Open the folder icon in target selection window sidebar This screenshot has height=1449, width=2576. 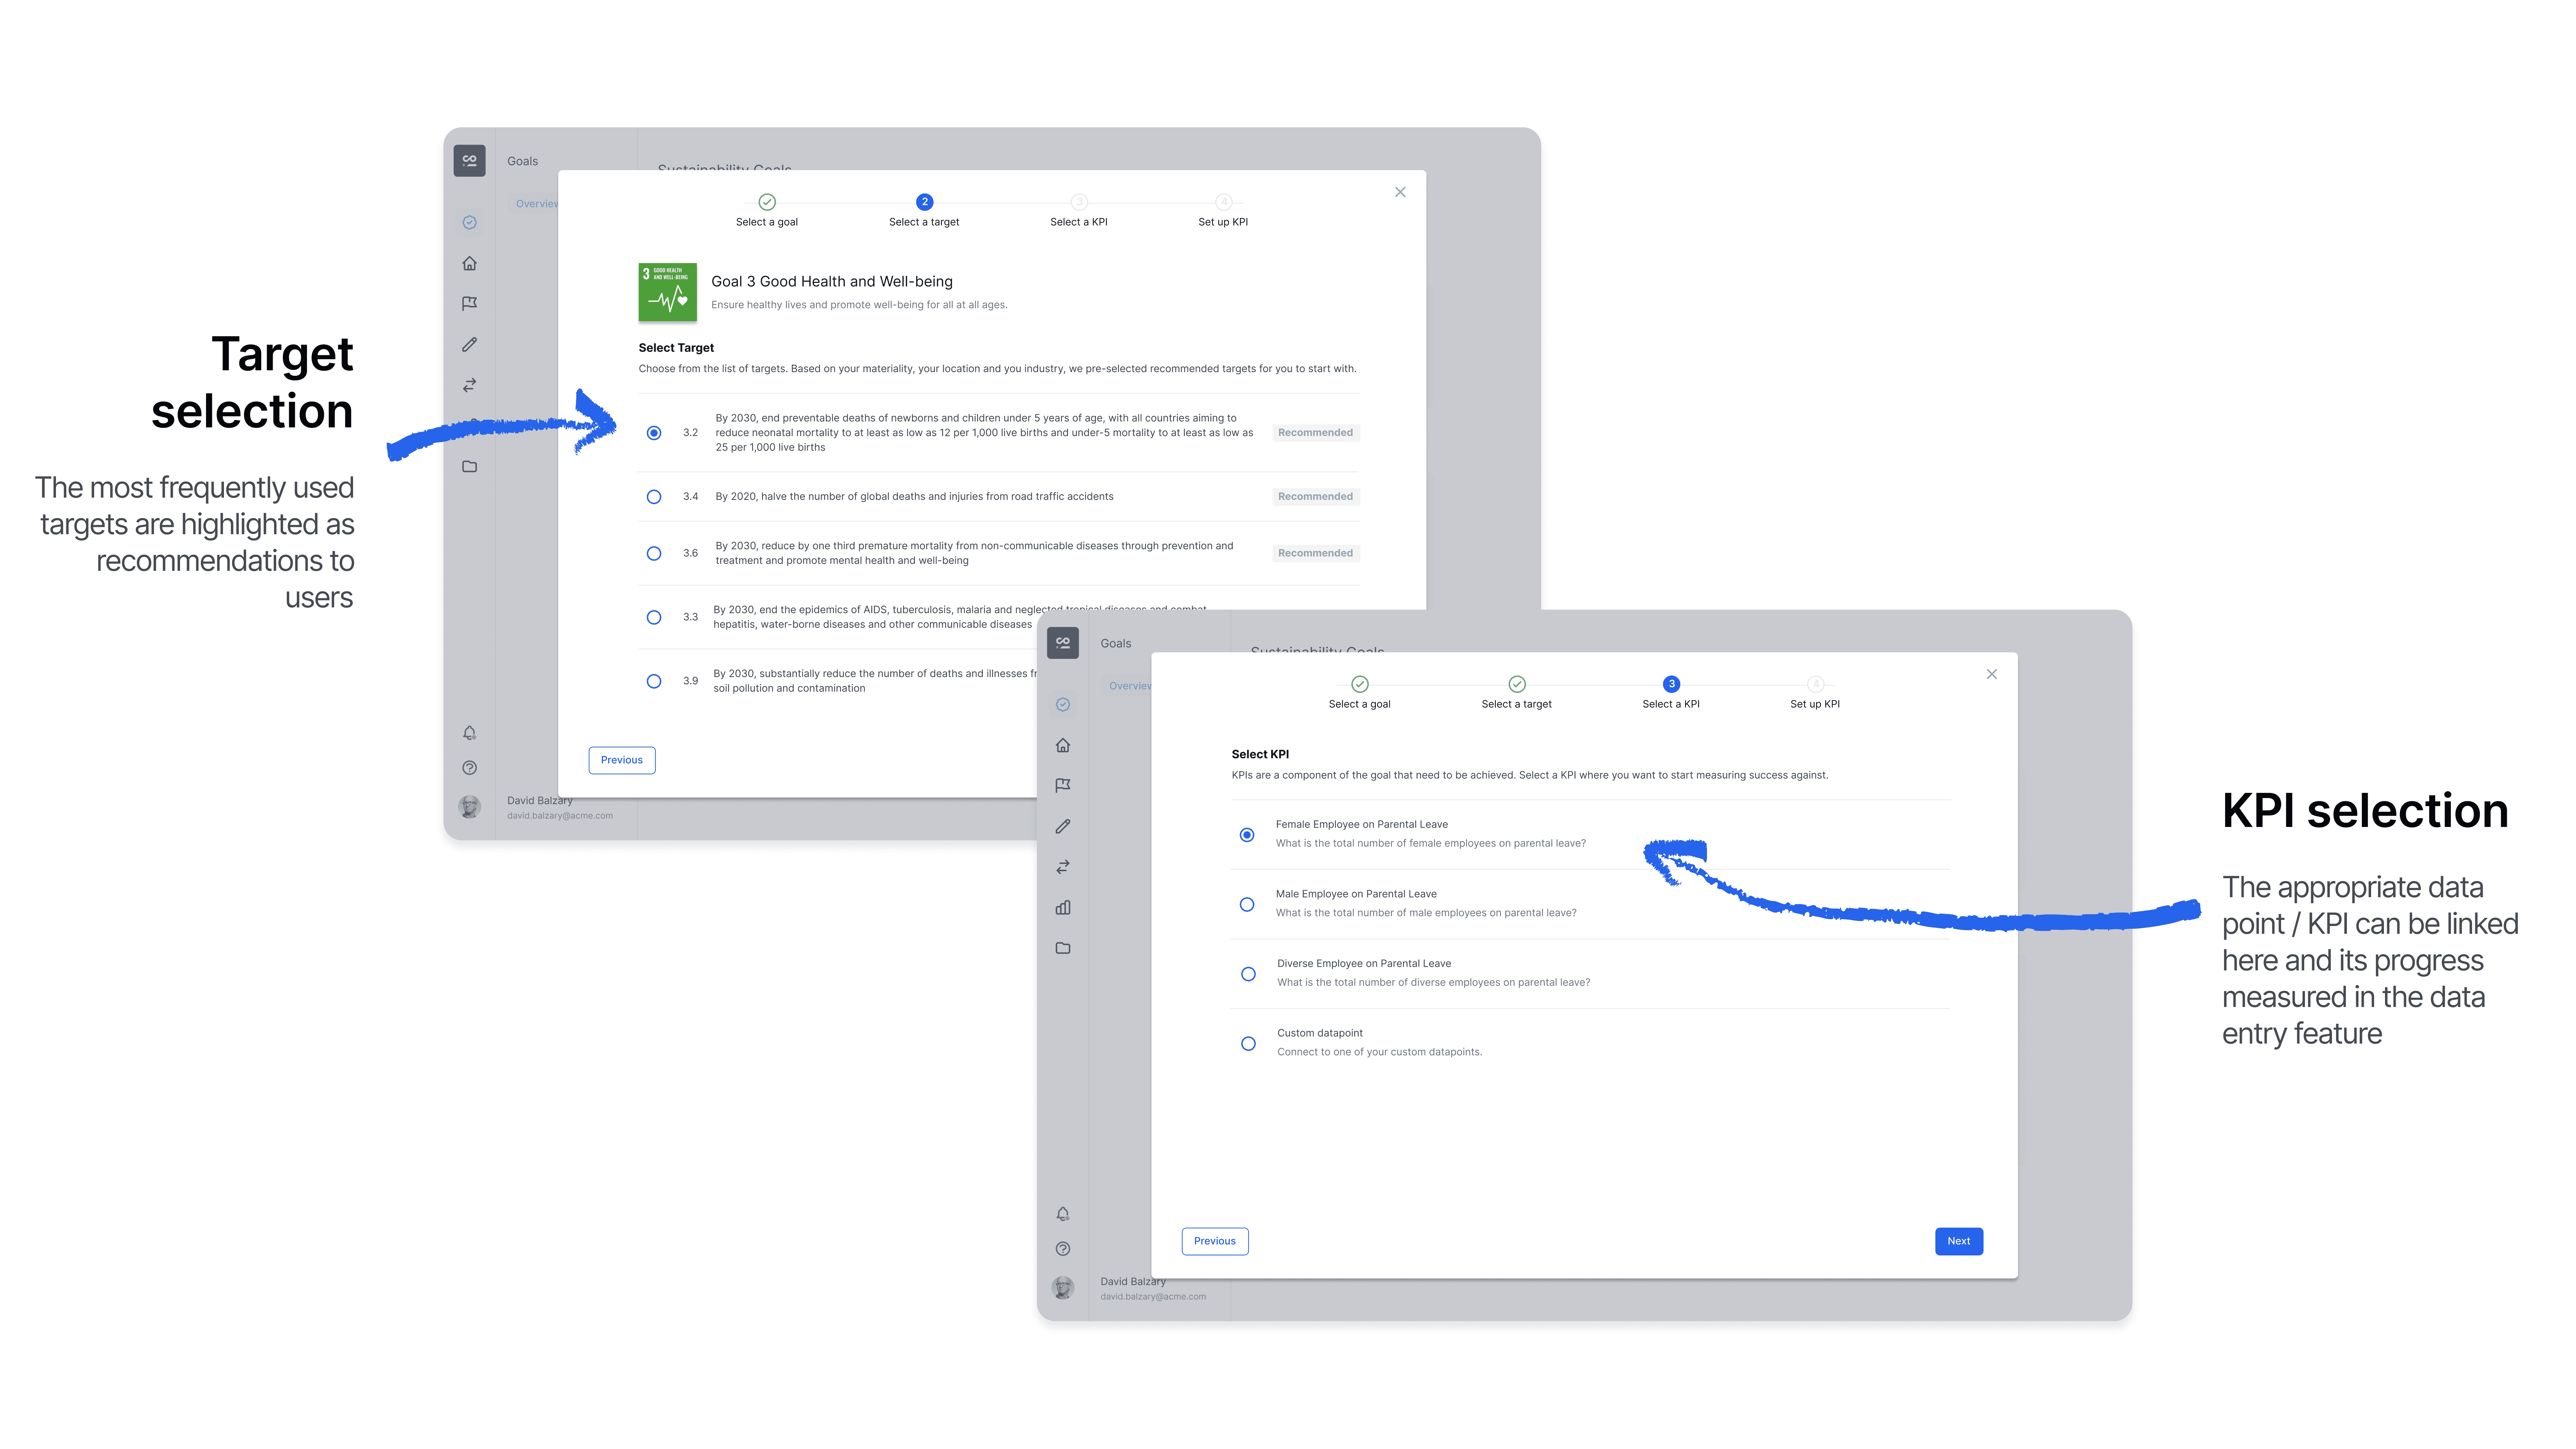click(x=469, y=466)
